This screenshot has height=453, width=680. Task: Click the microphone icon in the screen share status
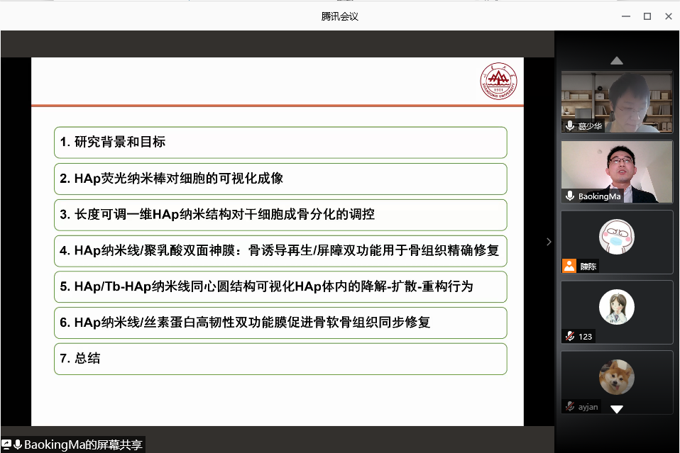(x=18, y=444)
